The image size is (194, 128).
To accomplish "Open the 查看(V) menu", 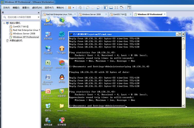I will [x=26, y=8].
